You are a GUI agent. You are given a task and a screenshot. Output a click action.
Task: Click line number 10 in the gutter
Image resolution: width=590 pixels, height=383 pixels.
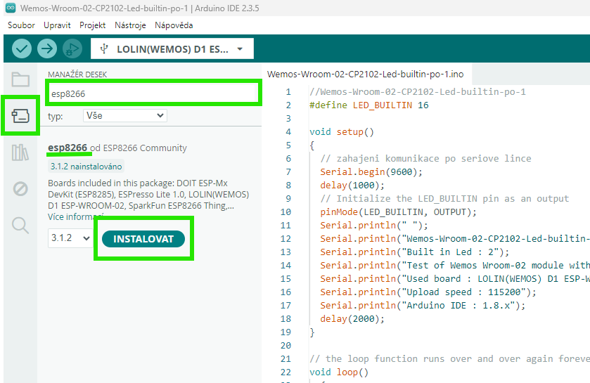tap(286, 212)
